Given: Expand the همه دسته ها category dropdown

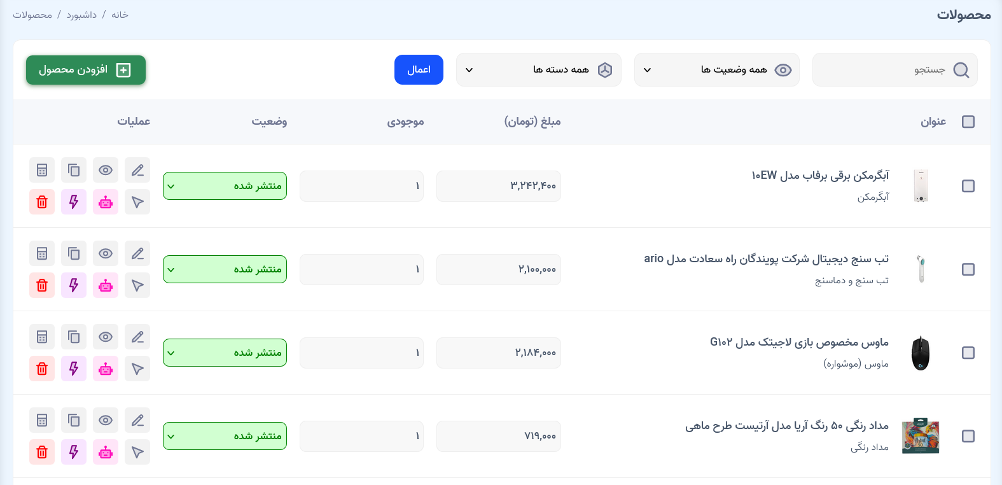Looking at the screenshot, I should coord(538,69).
